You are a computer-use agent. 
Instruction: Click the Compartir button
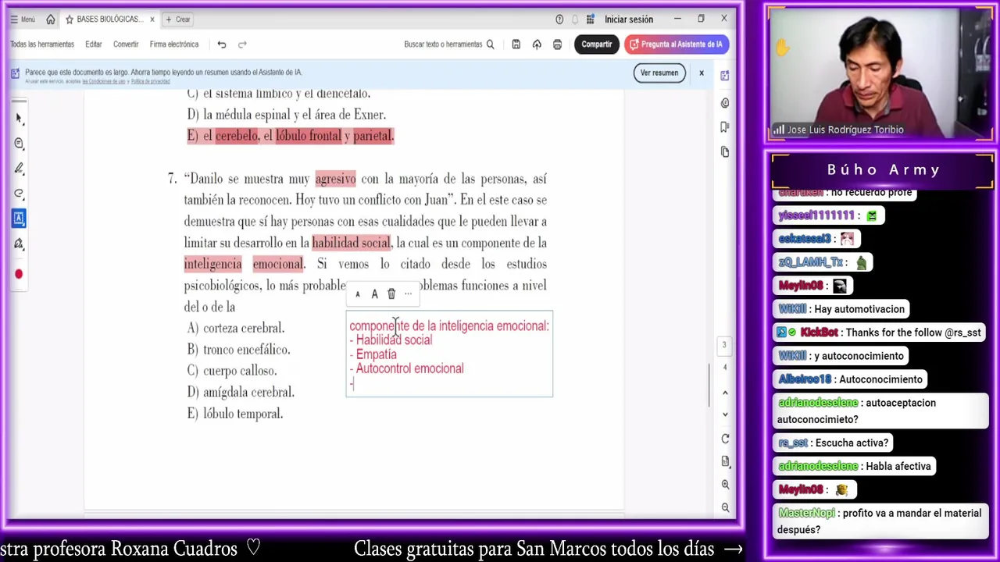(596, 44)
